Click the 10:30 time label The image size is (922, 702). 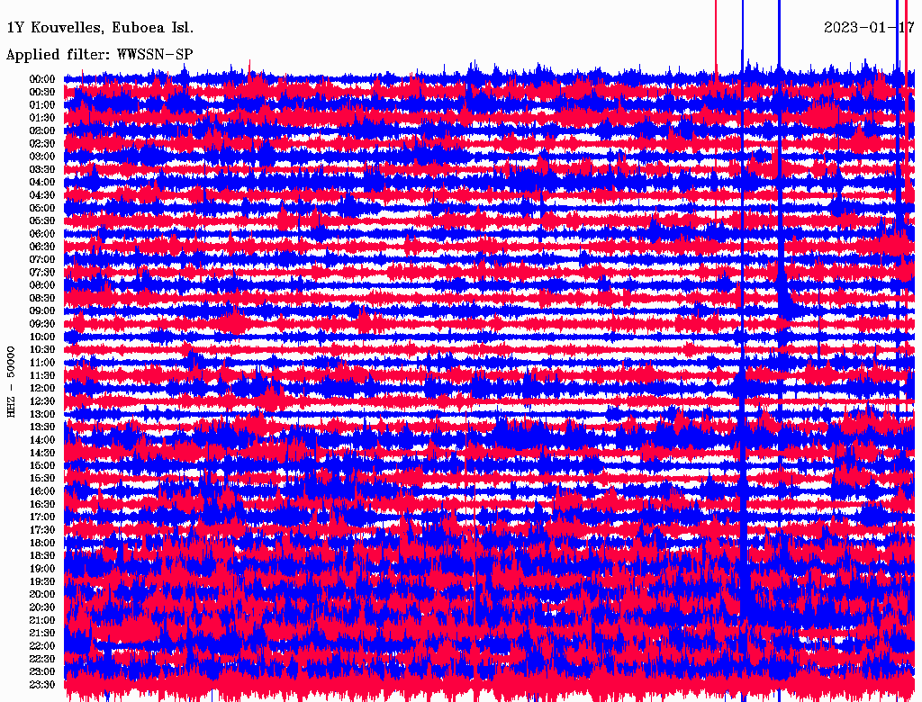pos(42,350)
